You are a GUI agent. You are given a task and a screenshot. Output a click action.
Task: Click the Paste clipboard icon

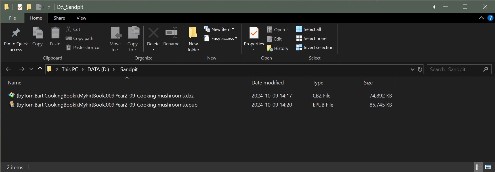click(55, 33)
